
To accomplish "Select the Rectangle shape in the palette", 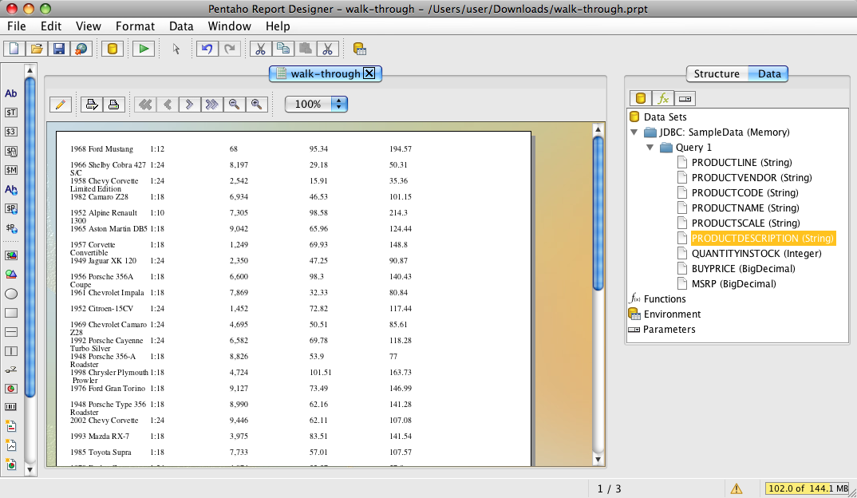I will (11, 313).
